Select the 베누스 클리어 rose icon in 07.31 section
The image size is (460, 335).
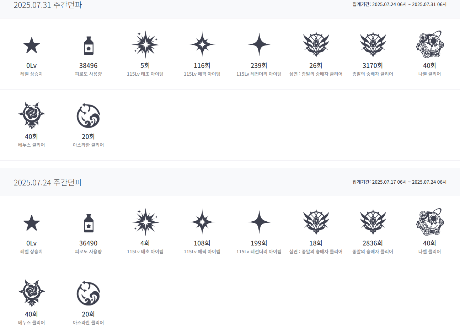(x=32, y=115)
